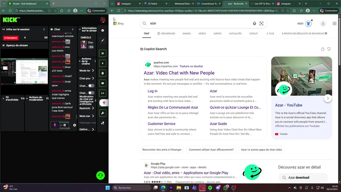This screenshot has height=192, width=341.
Task: Open Spotify from the taskbar
Action: click(x=210, y=188)
